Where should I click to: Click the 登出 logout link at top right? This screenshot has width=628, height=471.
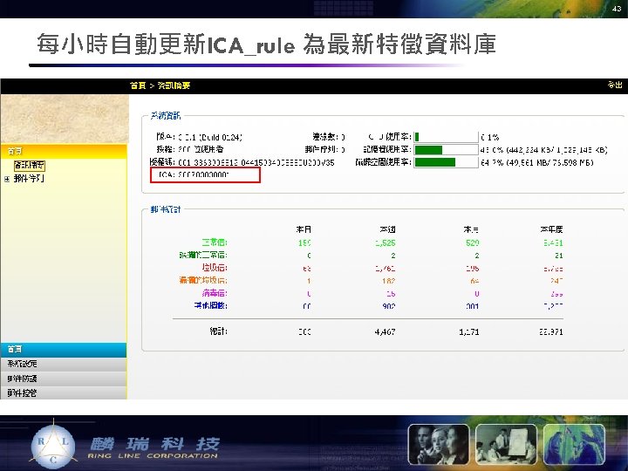[x=615, y=85]
